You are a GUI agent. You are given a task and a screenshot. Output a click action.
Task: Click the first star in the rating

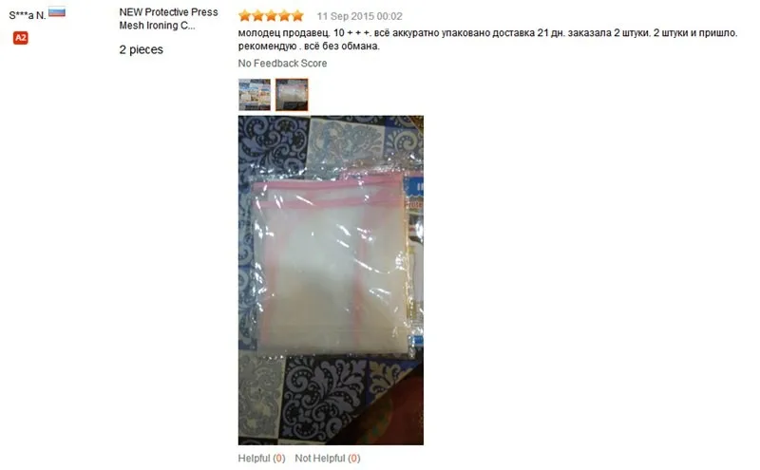click(245, 16)
